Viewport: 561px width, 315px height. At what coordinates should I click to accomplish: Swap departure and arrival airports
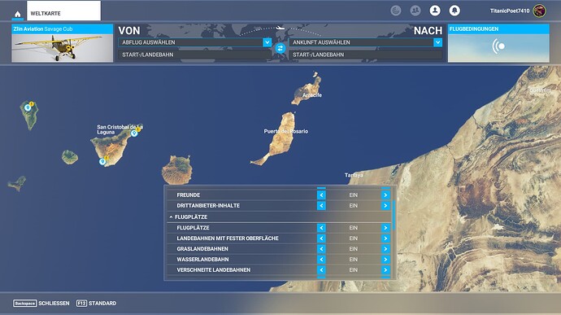pyautogui.click(x=280, y=48)
